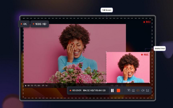Click the top-left handle of the selected area

tap(106, 52)
